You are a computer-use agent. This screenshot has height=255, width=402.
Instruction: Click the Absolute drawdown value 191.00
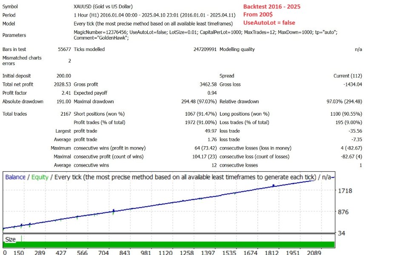(63, 102)
